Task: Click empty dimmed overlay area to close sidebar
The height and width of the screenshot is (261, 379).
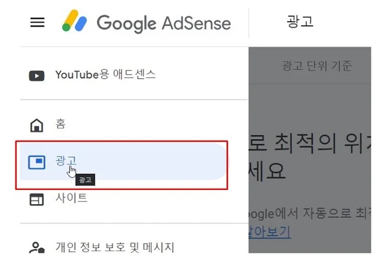Action: (x=310, y=106)
